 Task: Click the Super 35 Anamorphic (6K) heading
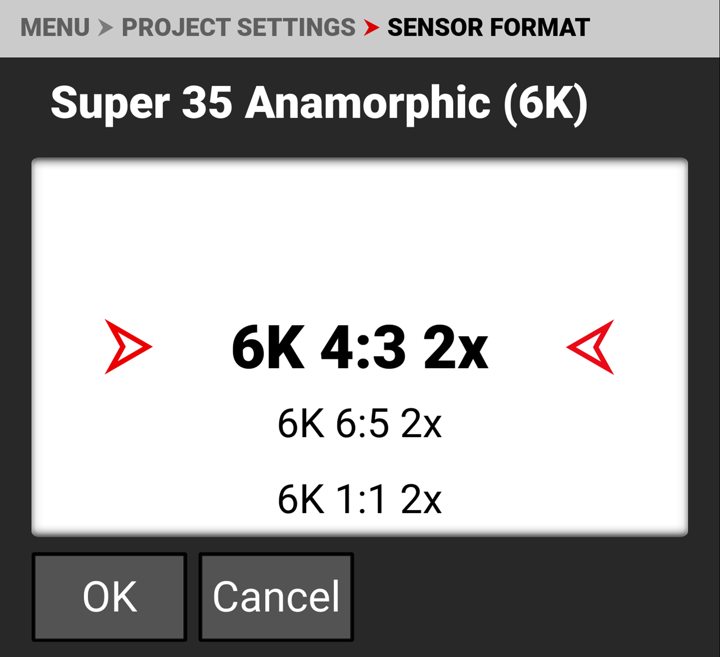(x=319, y=103)
